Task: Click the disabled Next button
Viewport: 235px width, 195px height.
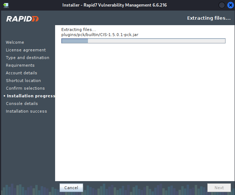Action: (219, 188)
